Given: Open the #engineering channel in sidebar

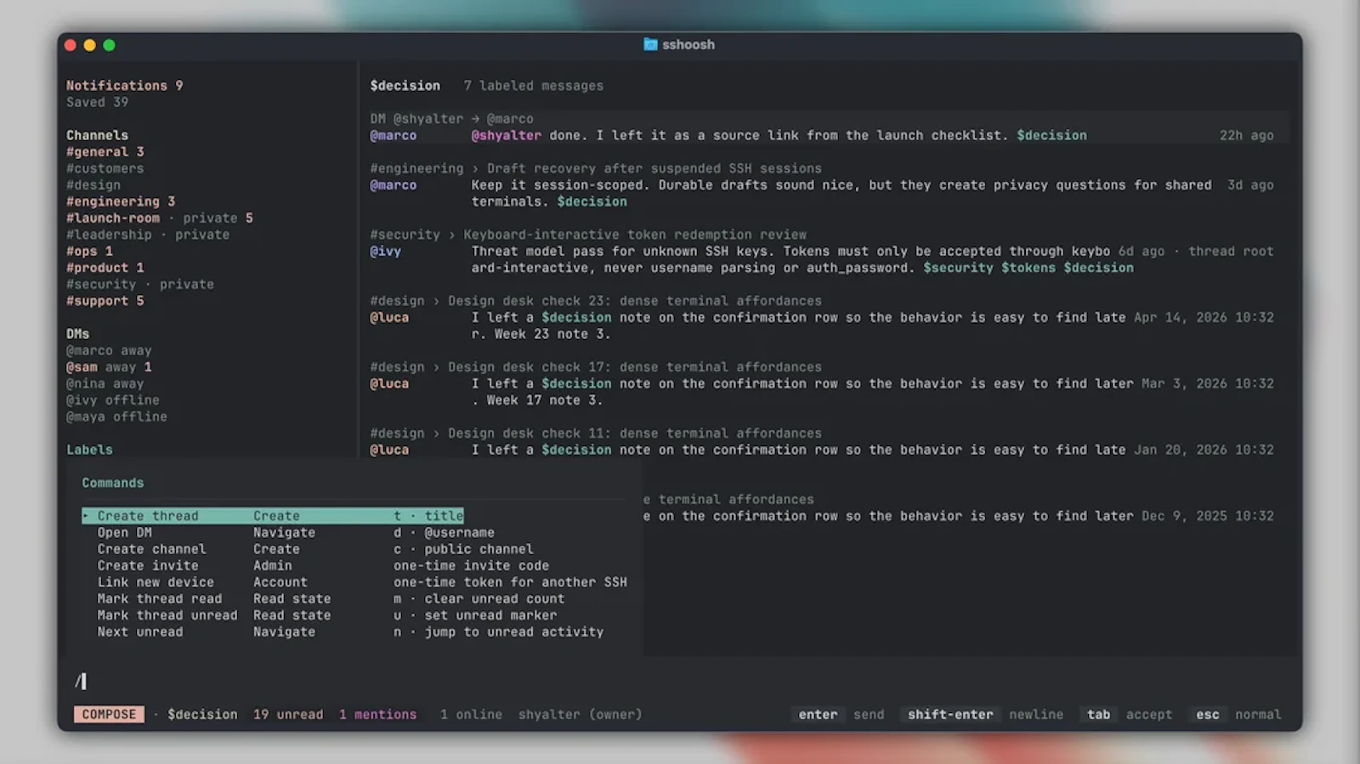Looking at the screenshot, I should tap(121, 201).
